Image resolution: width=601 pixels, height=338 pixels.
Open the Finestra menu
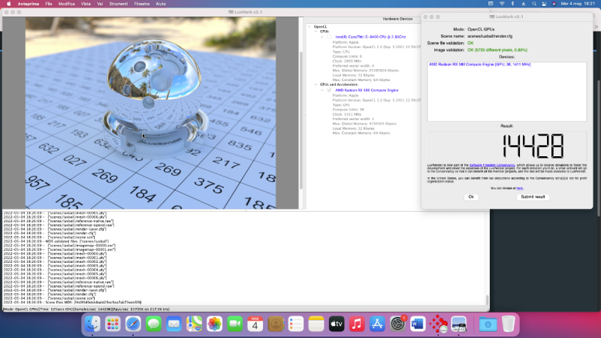[142, 4]
